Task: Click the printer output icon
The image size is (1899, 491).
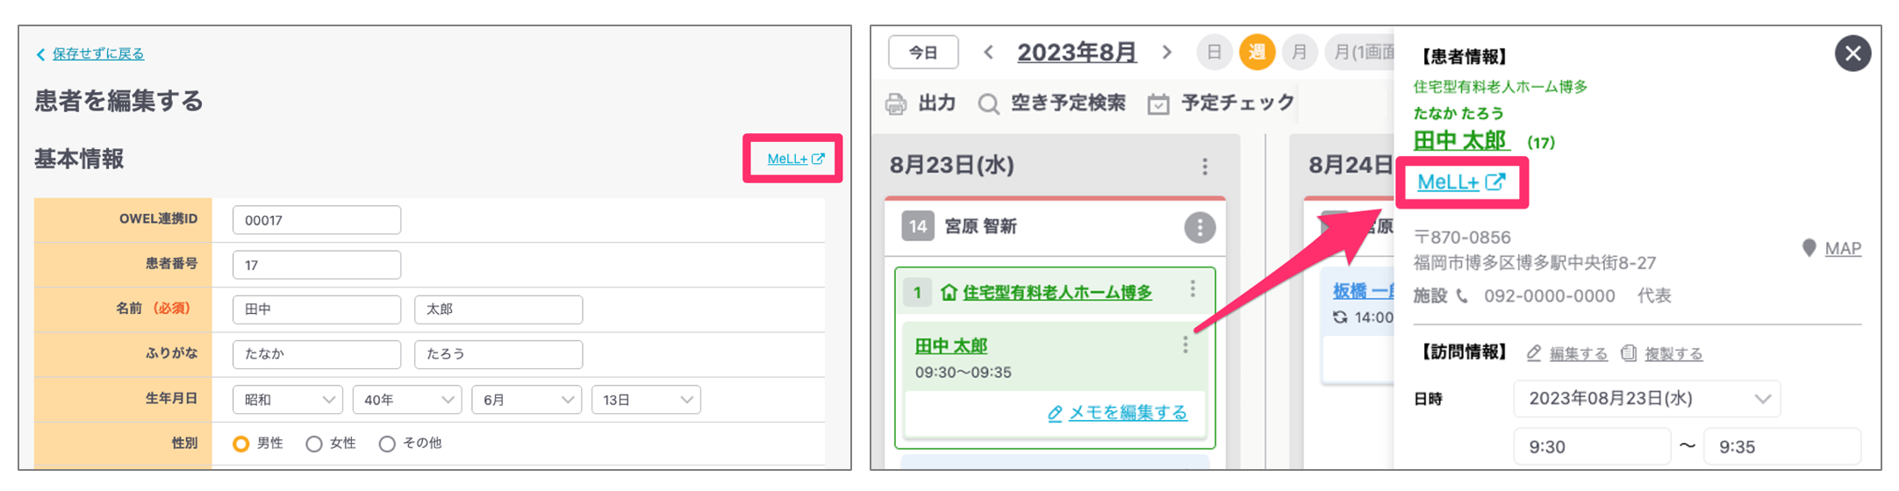Action: click(896, 103)
